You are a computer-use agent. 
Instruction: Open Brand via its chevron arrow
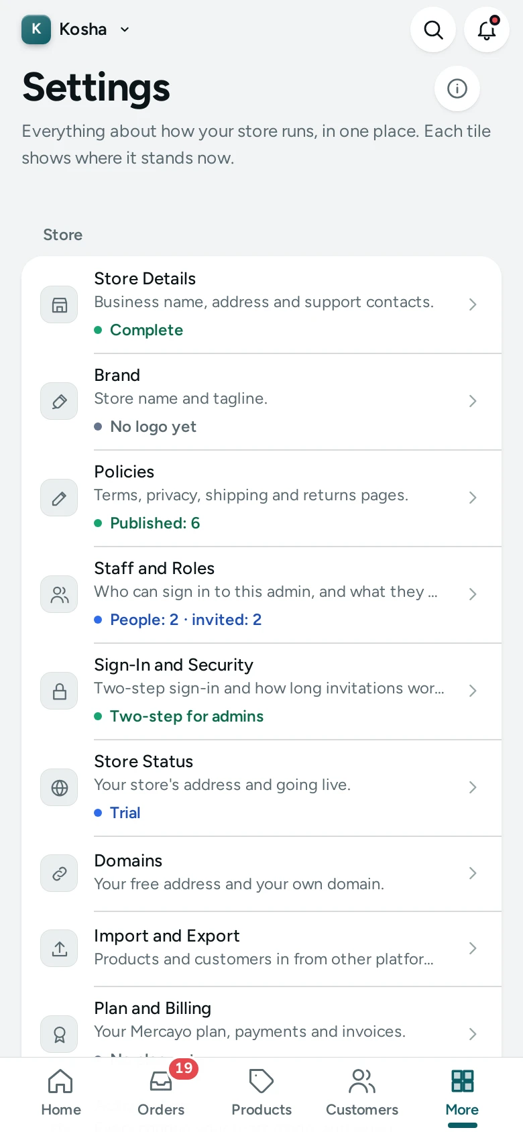[x=473, y=401]
